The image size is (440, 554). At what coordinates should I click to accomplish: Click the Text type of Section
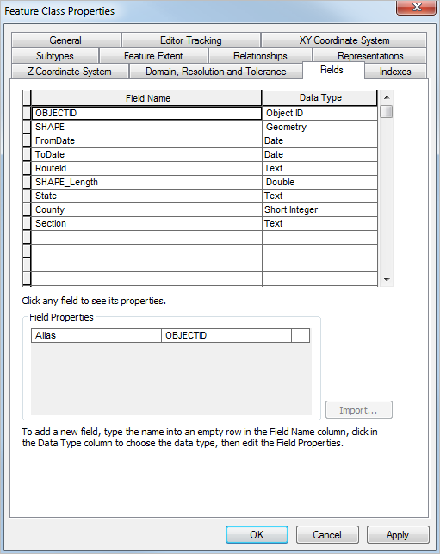[x=320, y=223]
